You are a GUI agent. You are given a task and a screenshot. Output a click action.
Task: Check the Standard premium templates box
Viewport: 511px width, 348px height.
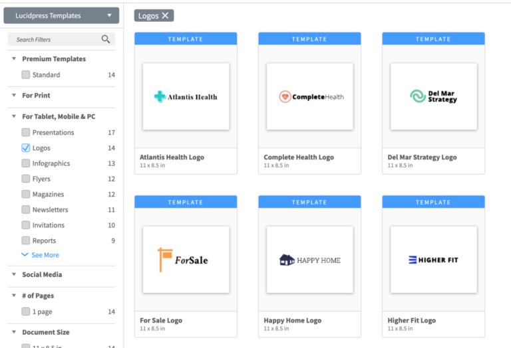(26, 75)
